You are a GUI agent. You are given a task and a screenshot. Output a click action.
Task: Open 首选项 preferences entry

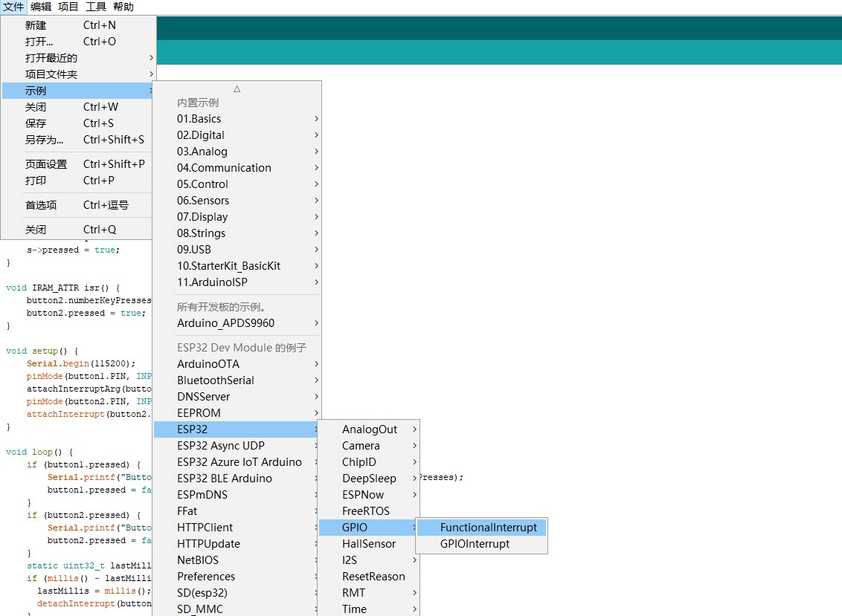point(78,205)
